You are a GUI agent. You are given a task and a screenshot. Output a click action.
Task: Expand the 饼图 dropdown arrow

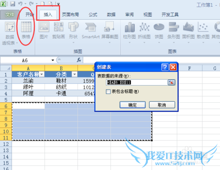[x=159, y=43]
